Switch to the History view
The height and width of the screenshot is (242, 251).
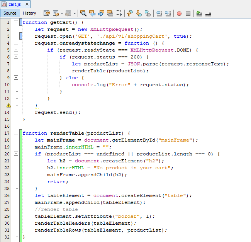pyautogui.click(x=29, y=13)
